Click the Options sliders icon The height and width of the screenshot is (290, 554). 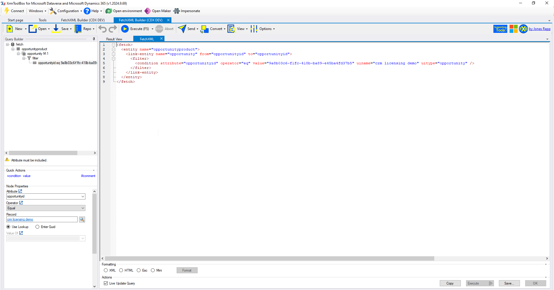click(254, 29)
